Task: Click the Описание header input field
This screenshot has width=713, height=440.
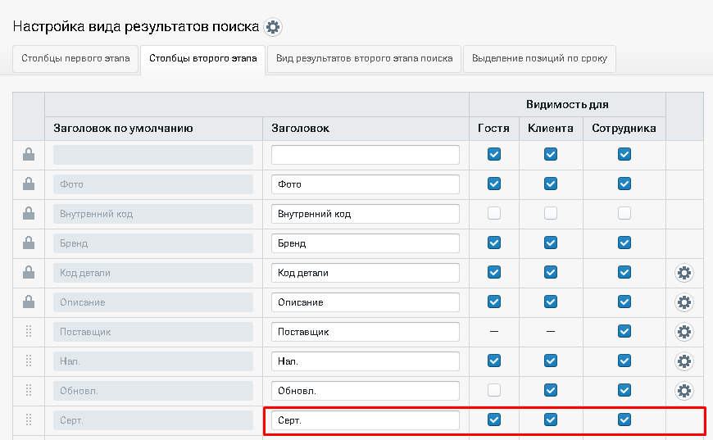Action: (x=366, y=302)
